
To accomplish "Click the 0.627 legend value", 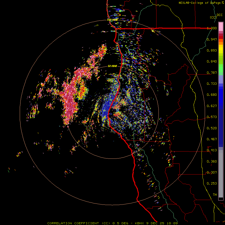I will (212, 106).
